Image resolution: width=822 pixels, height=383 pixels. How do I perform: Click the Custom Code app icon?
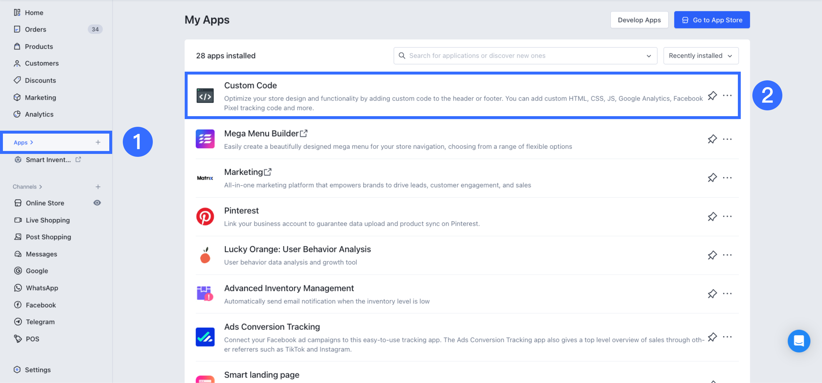pyautogui.click(x=205, y=96)
